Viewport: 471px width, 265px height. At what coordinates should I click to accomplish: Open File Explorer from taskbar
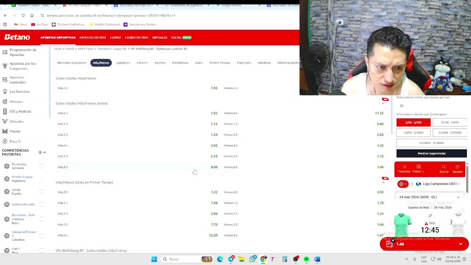[241, 259]
